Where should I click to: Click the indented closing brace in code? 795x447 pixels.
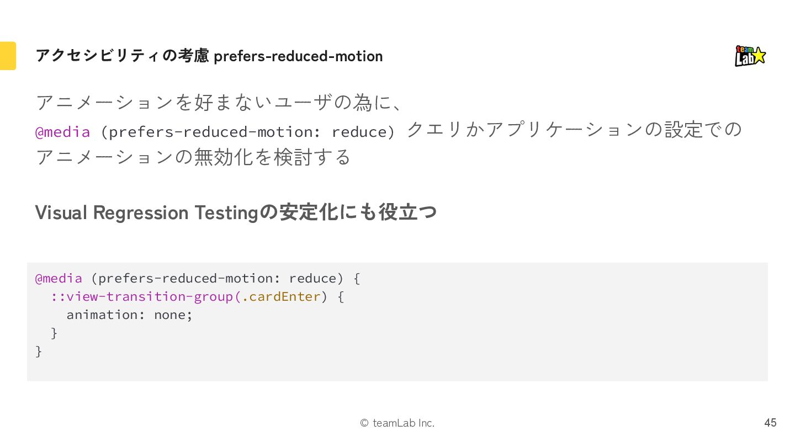[x=54, y=333]
